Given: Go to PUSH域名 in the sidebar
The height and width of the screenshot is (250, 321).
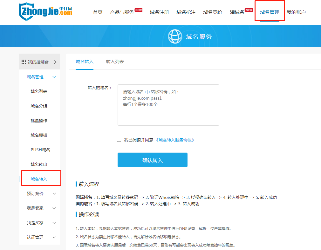Looking at the screenshot, I should (x=40, y=150).
